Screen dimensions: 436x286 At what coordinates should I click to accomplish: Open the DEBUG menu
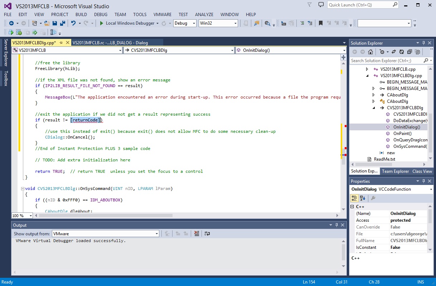pyautogui.click(x=101, y=15)
